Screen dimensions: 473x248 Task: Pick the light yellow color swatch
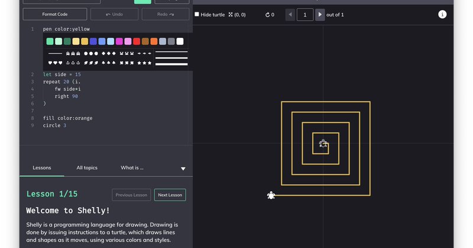(76, 41)
